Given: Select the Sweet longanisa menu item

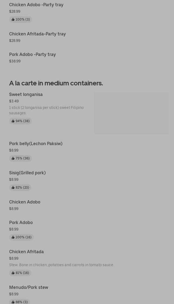Looking at the screenshot, I should (26, 95).
